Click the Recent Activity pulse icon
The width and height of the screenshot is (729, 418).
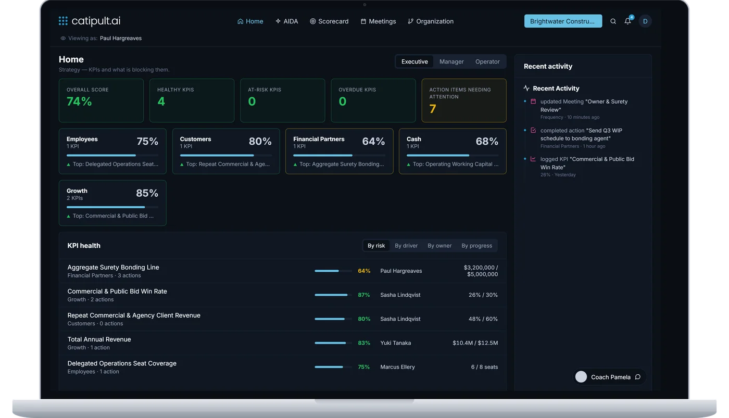[526, 88]
